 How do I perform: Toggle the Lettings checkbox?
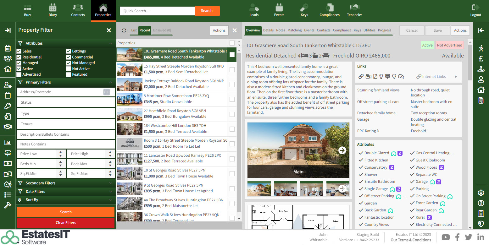pos(69,51)
